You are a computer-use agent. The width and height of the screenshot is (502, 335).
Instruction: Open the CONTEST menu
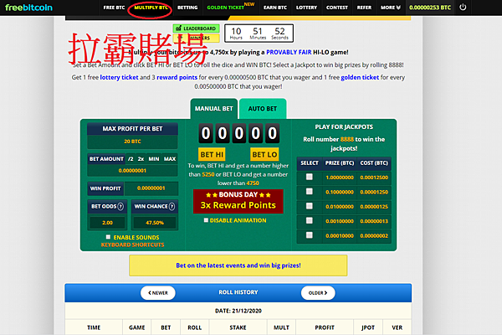[337, 8]
